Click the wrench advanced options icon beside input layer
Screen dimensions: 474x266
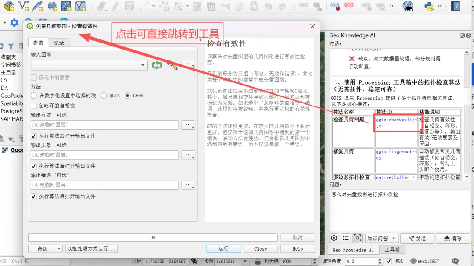point(172,65)
